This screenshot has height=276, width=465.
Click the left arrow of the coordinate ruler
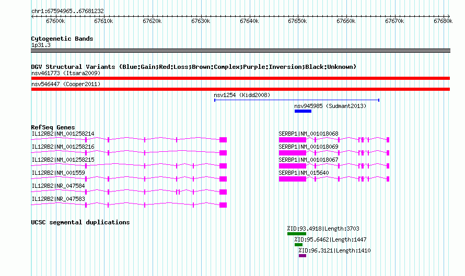[32, 16]
